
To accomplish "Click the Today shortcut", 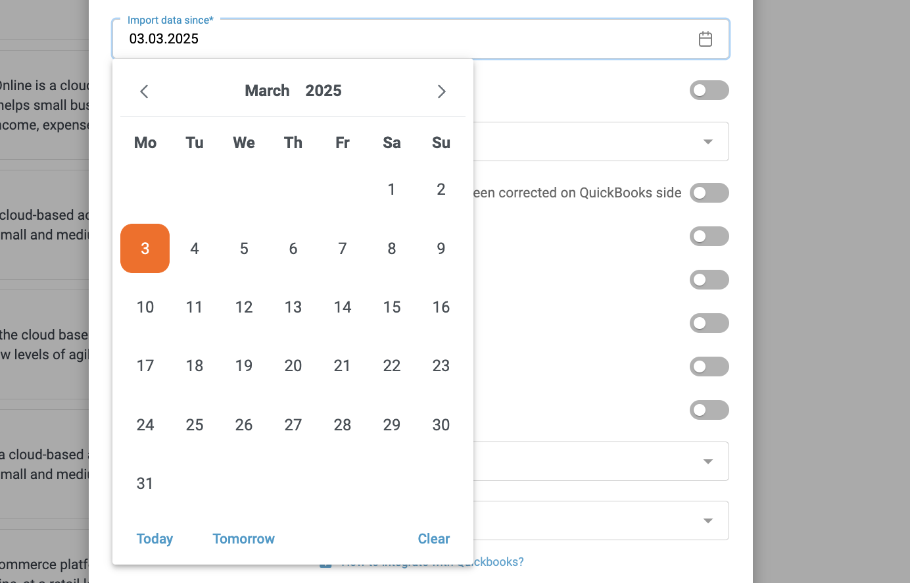I will [155, 538].
